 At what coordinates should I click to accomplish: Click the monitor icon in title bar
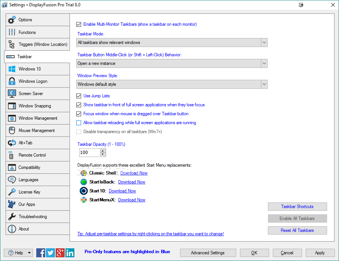pyautogui.click(x=301, y=5)
